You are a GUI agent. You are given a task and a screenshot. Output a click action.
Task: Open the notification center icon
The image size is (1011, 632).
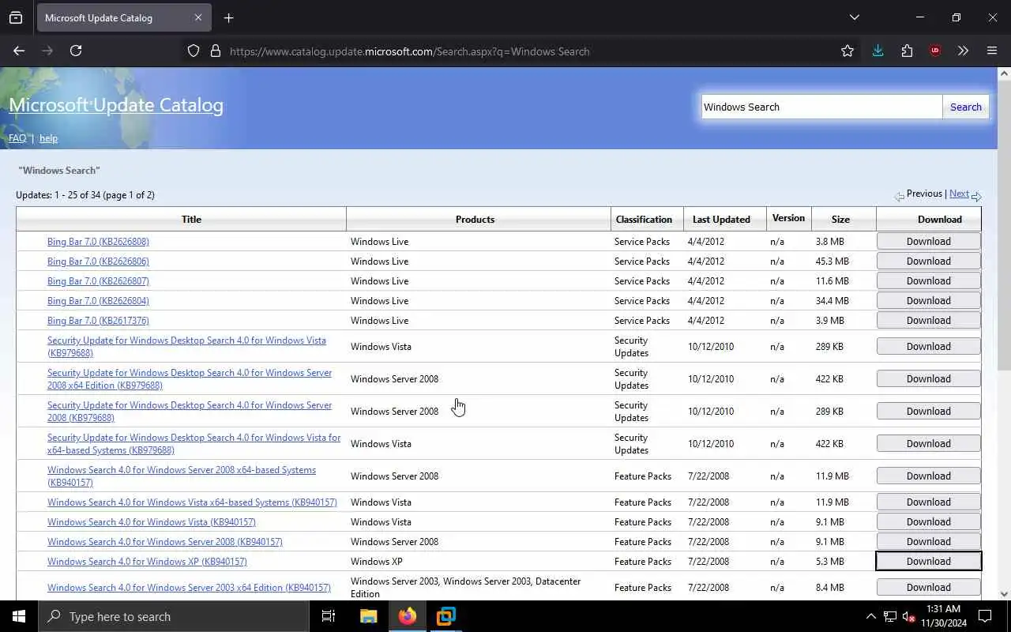point(985,616)
